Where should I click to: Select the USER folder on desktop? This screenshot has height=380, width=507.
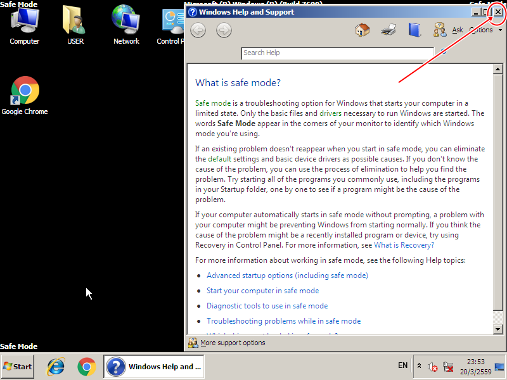(75, 26)
